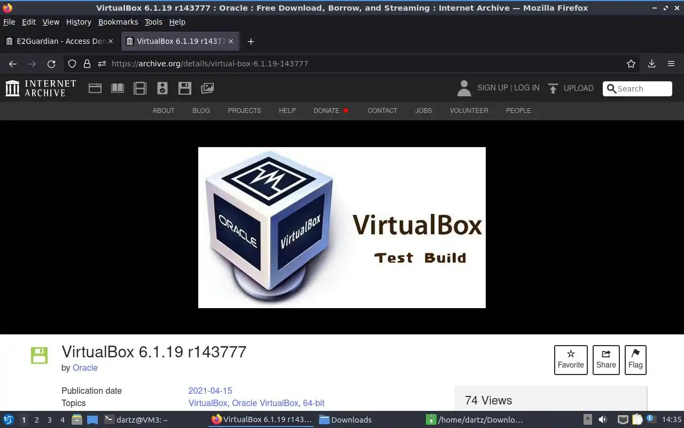Click the tracking protection shield icon
The width and height of the screenshot is (684, 428).
click(72, 64)
